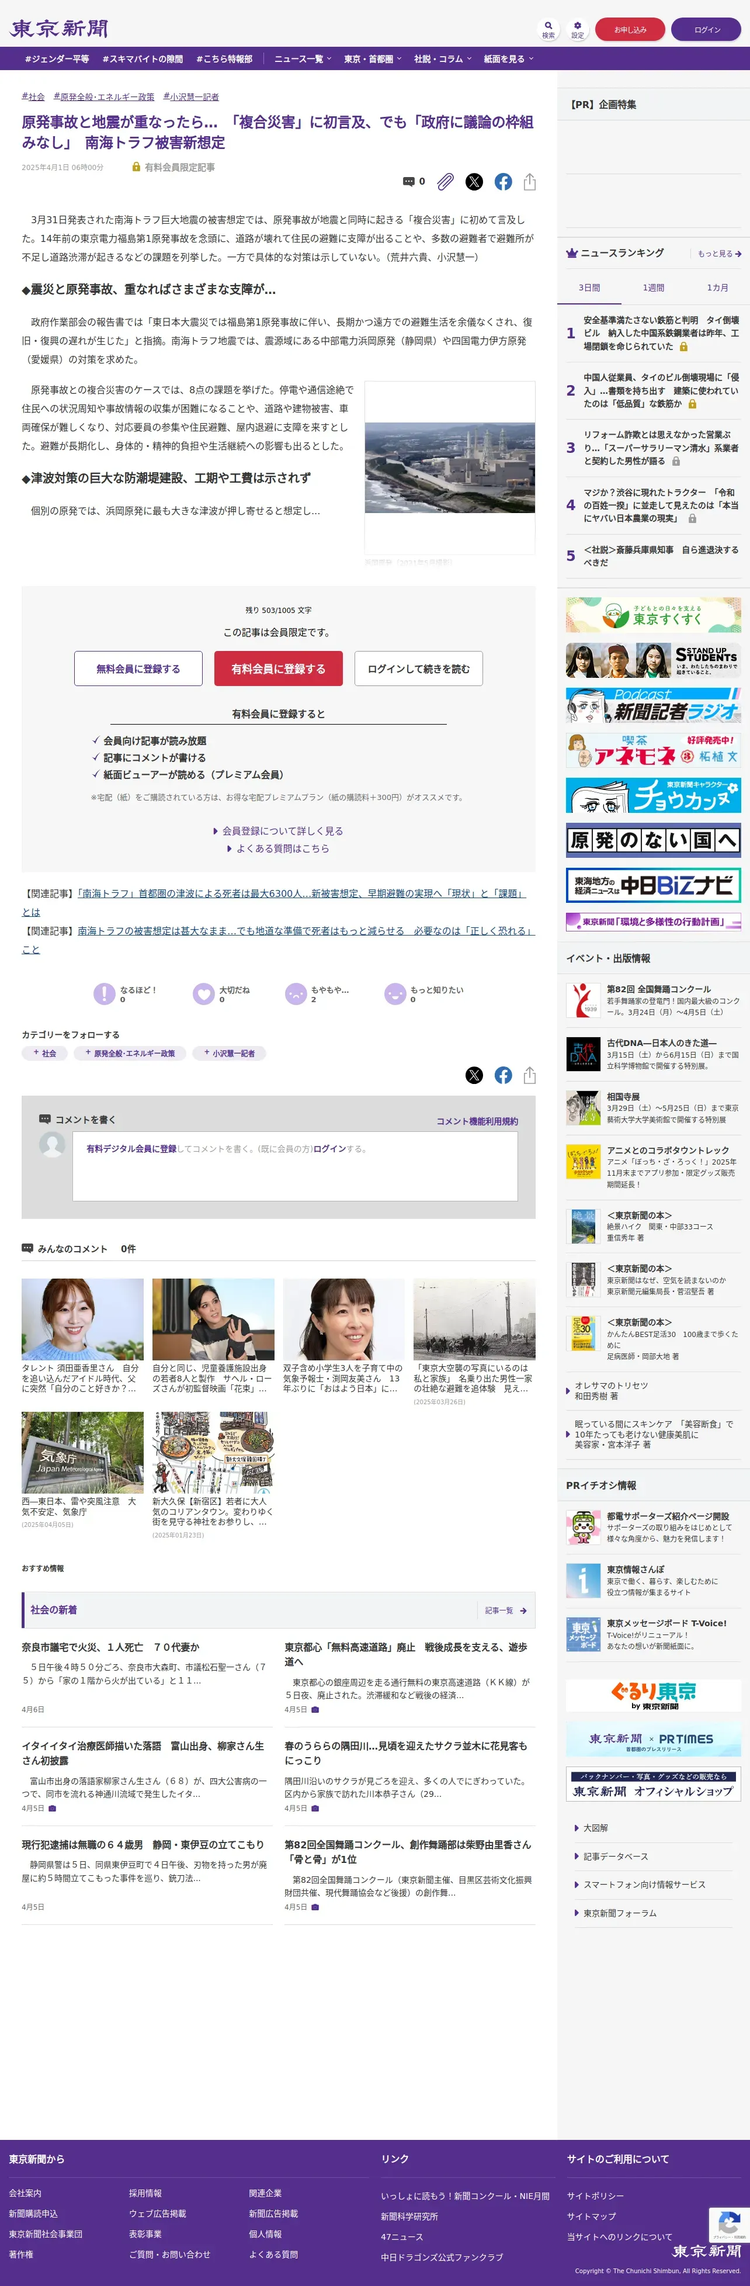
Task: Open サイトポリシー footer link
Action: click(x=595, y=2195)
